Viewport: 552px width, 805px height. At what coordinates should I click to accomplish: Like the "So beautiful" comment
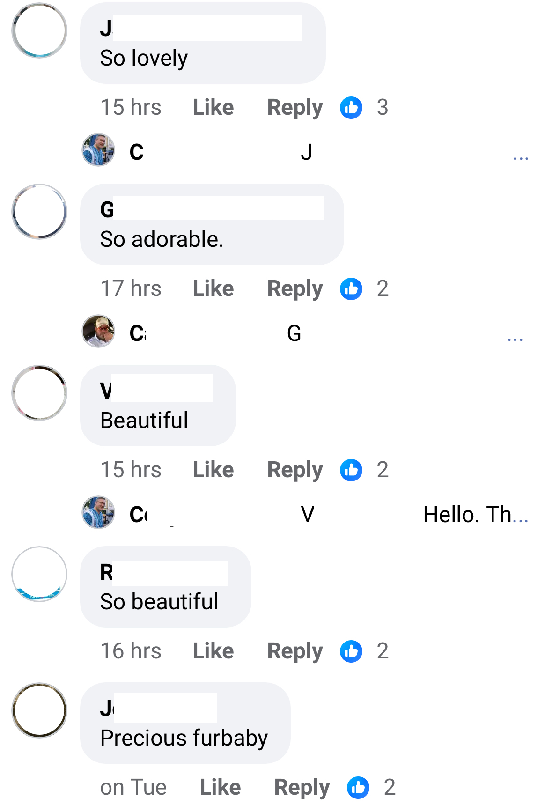[x=213, y=651]
